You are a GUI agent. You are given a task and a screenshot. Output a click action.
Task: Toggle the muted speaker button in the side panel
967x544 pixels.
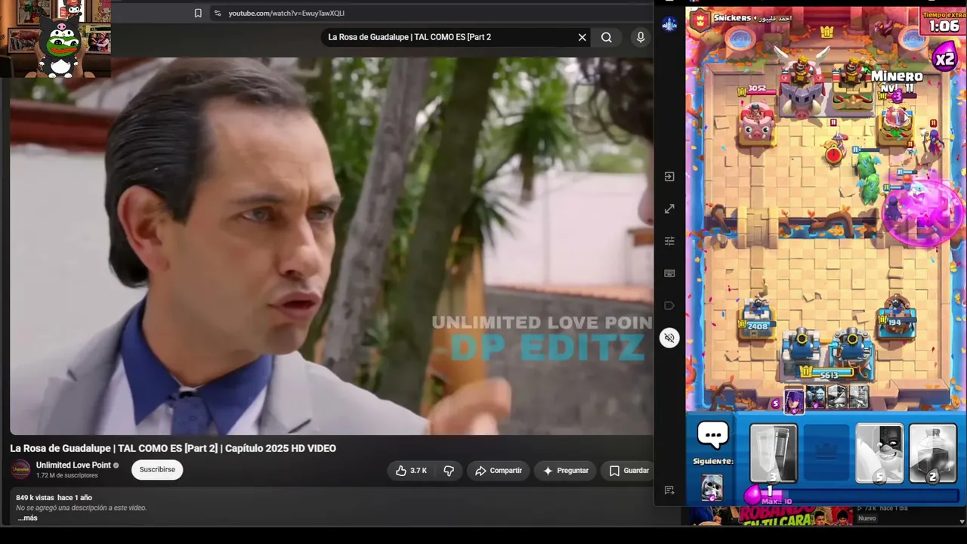click(x=669, y=338)
